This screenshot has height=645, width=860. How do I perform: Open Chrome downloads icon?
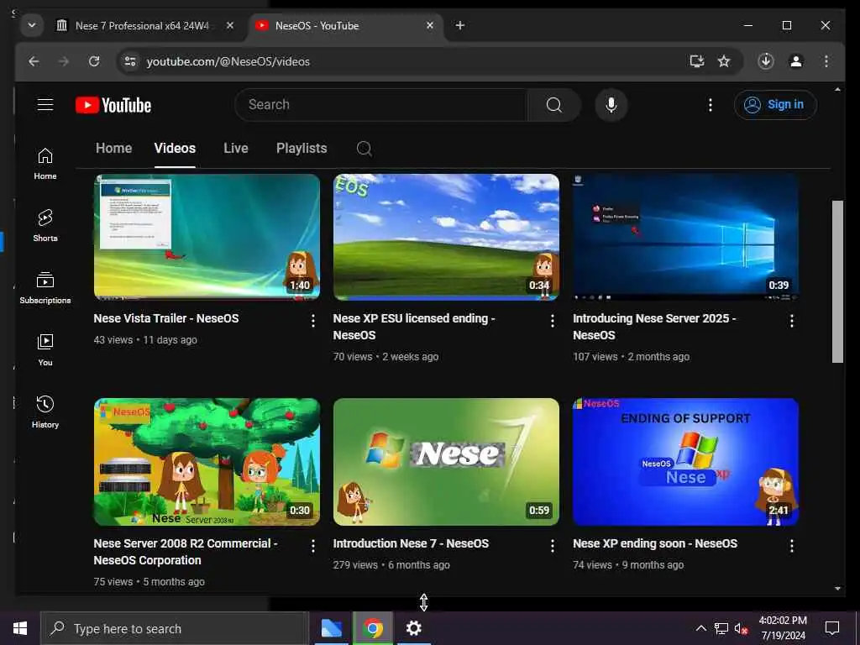766,61
